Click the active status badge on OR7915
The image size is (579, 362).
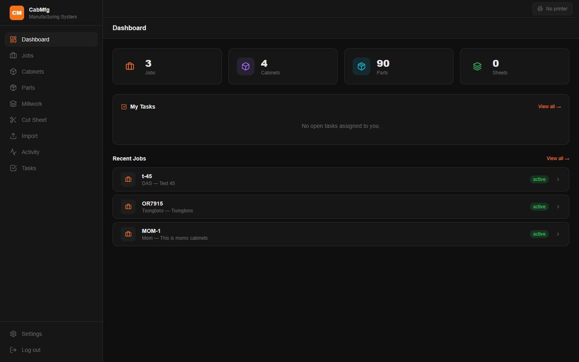[539, 206]
